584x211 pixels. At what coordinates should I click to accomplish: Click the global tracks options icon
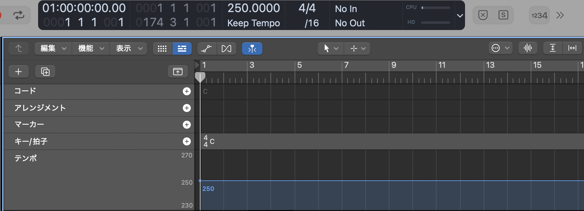178,72
